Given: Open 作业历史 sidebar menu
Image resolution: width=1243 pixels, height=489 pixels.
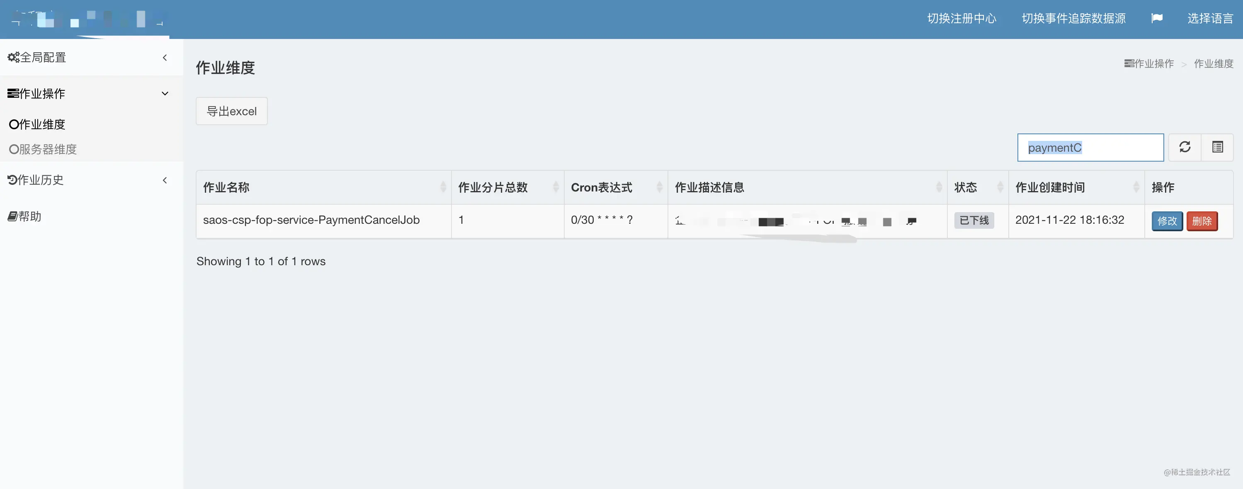Looking at the screenshot, I should click(x=91, y=180).
